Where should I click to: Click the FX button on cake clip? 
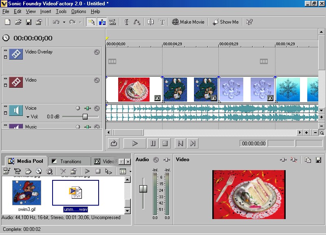coord(157,98)
